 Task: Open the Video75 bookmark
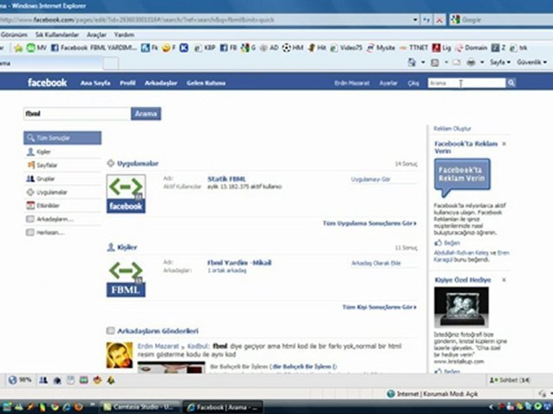point(346,48)
